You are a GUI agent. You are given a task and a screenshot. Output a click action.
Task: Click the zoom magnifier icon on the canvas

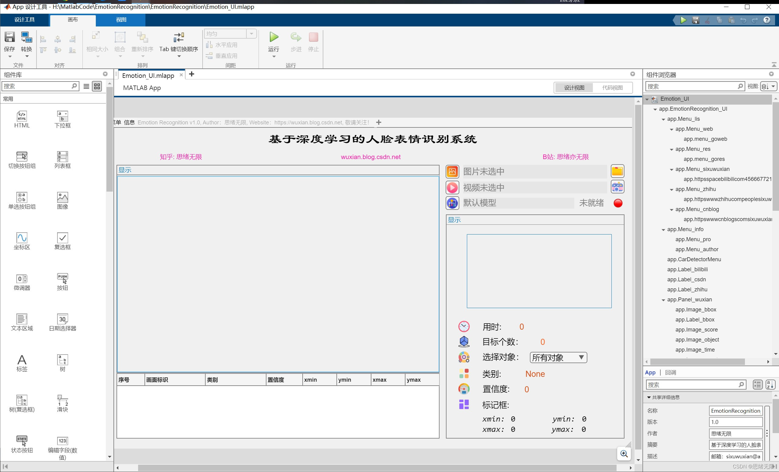624,454
